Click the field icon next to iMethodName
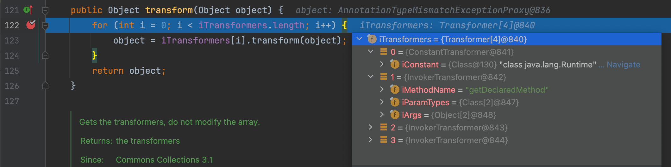This screenshot has height=167, width=671. pyautogui.click(x=394, y=90)
